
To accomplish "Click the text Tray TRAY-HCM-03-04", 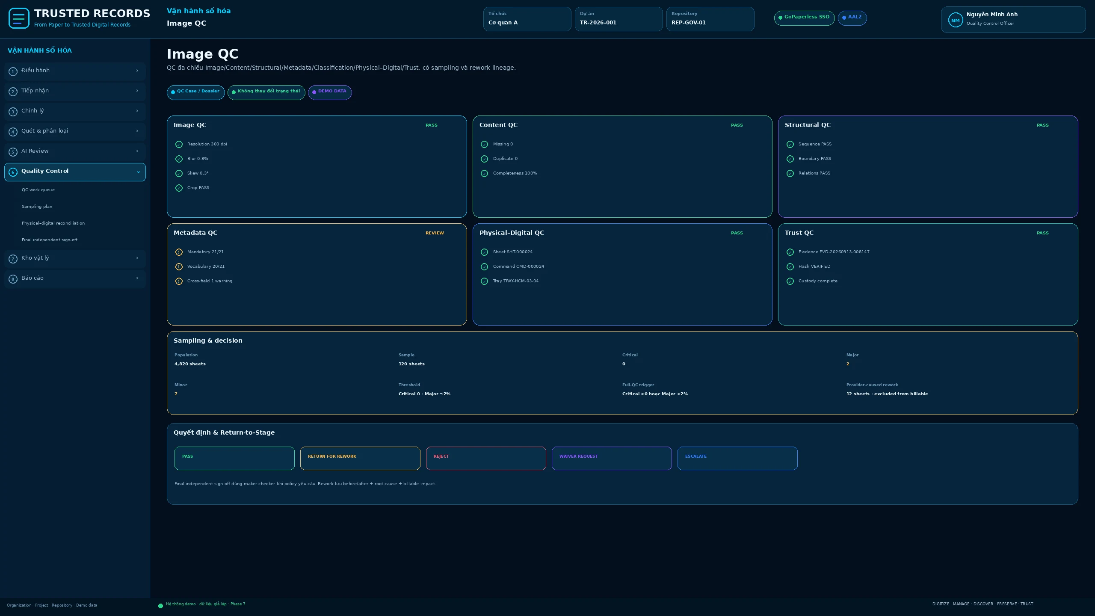I will 515,281.
